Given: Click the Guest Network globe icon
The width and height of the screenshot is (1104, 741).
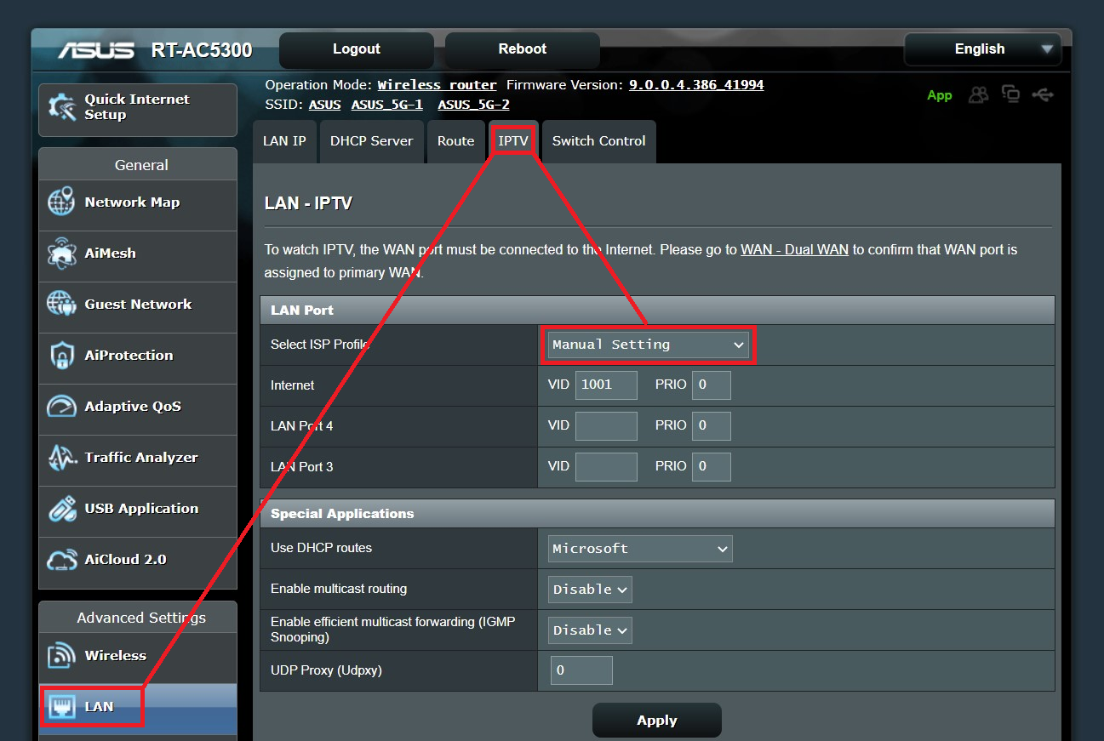Looking at the screenshot, I should 62,305.
